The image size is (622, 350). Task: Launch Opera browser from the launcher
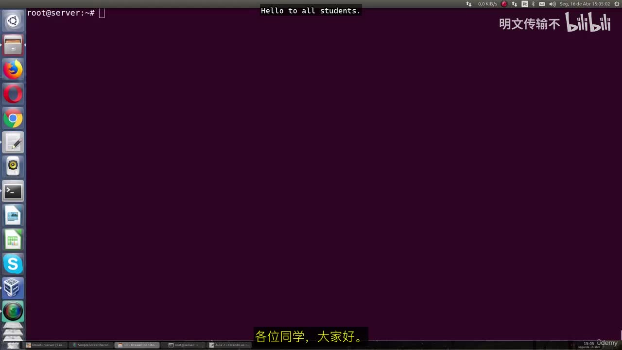coord(13,94)
